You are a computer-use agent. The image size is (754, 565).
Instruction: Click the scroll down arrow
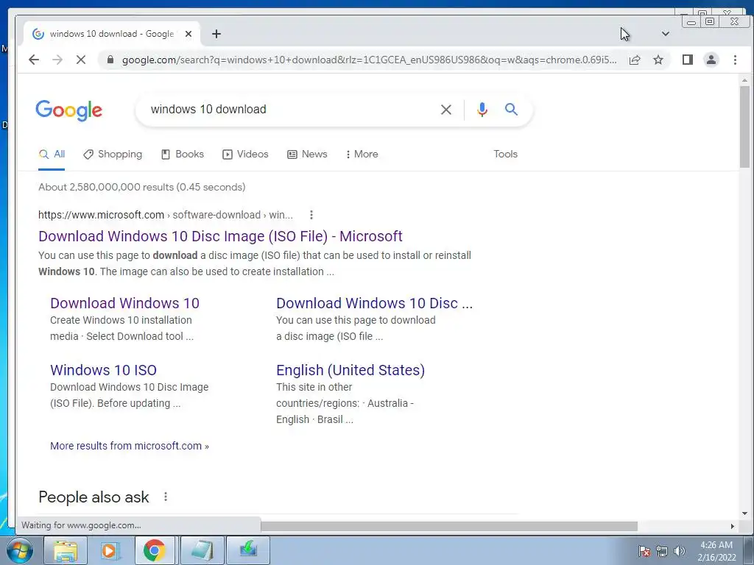tap(744, 513)
